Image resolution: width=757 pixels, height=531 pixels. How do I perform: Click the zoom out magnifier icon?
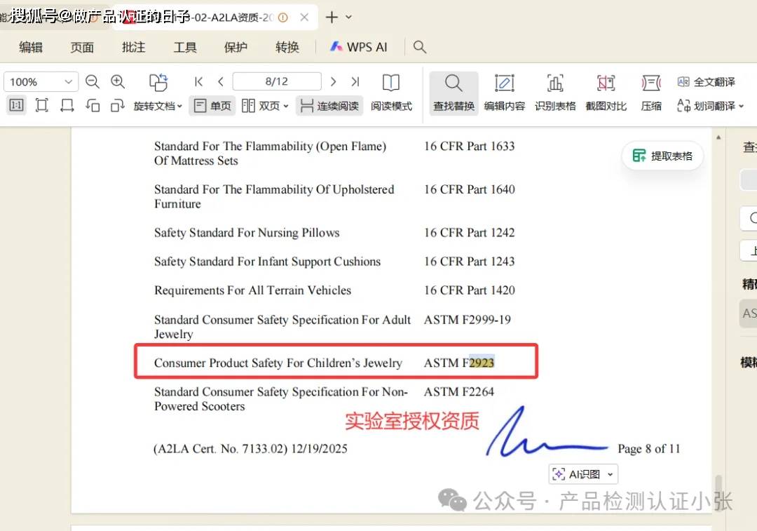[93, 82]
